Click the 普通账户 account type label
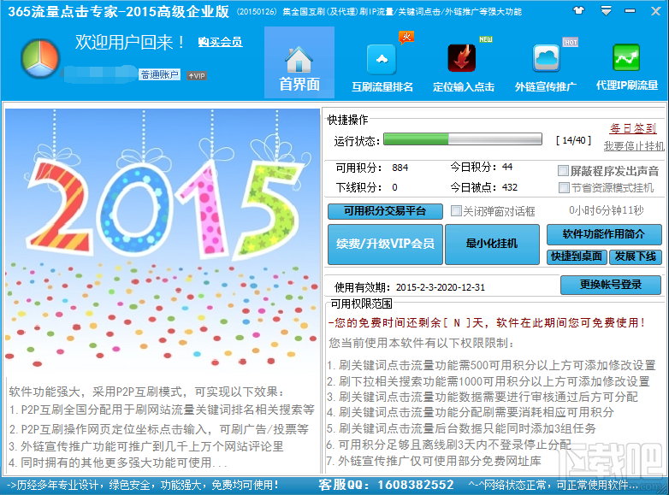669x495 pixels. click(x=160, y=75)
